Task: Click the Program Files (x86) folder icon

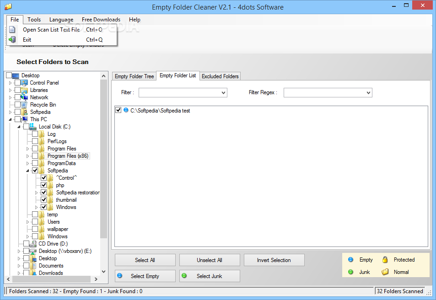Action: [x=42, y=156]
